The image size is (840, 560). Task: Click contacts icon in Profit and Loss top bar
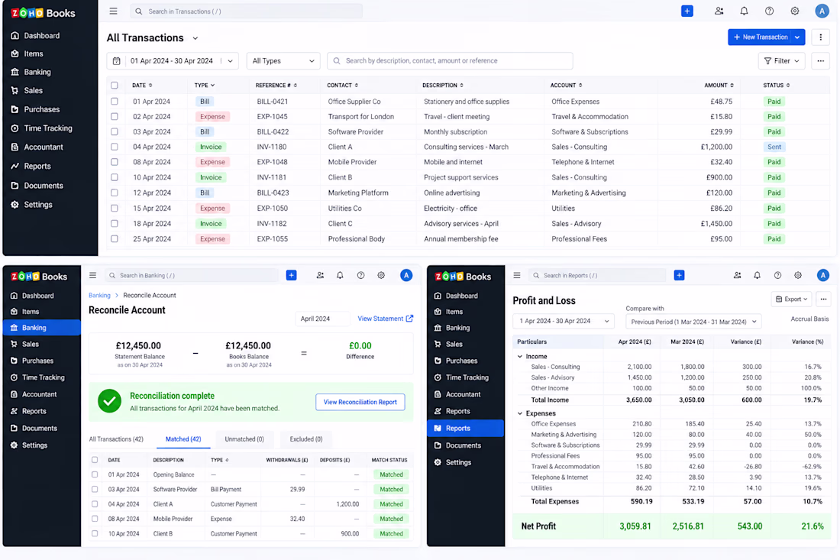[x=737, y=276]
